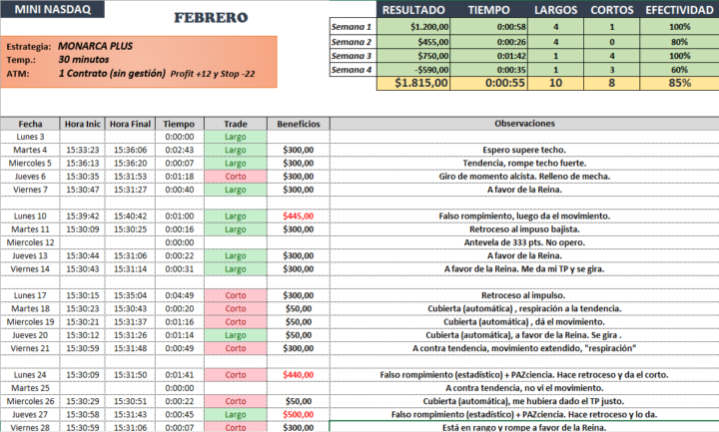Select the MONARCA PLUS strategy name

tap(95, 46)
